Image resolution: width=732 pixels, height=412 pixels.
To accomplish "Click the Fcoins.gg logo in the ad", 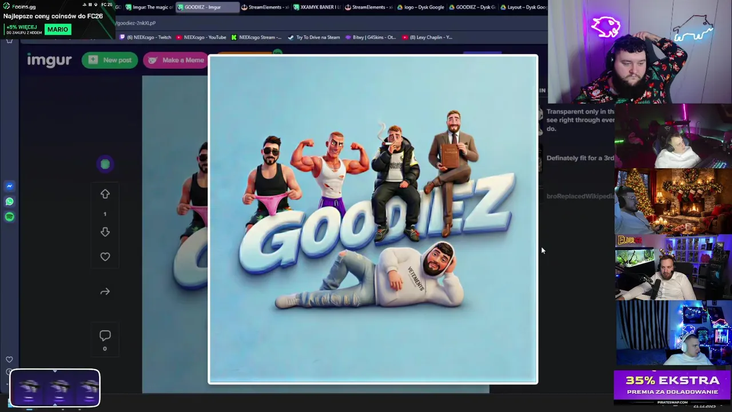I will 19,6.
